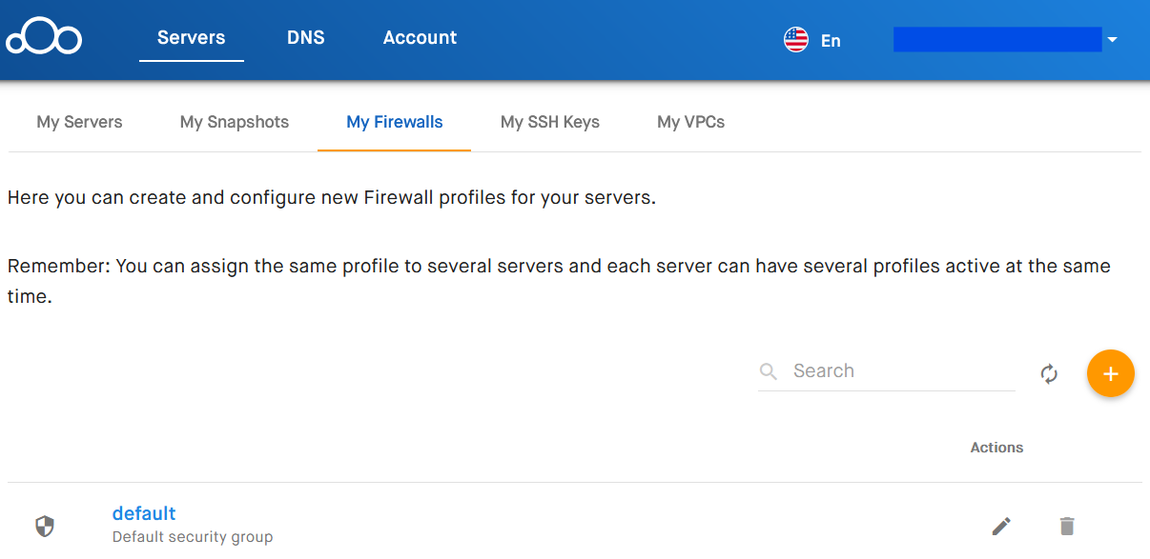Open the My VPCs tab
The image size is (1150, 559).
coord(691,122)
